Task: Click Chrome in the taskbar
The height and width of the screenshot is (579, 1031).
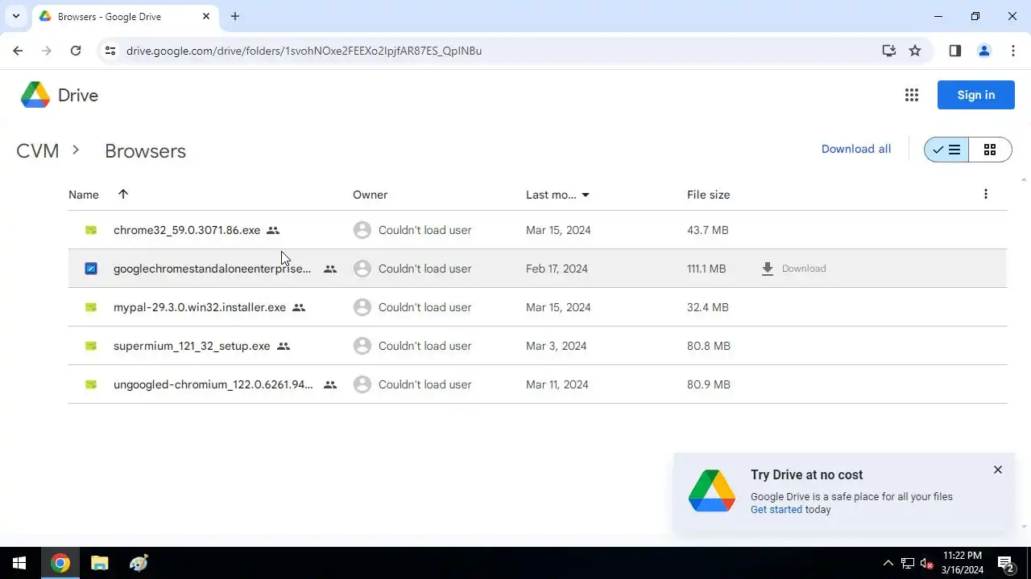Action: [60, 563]
